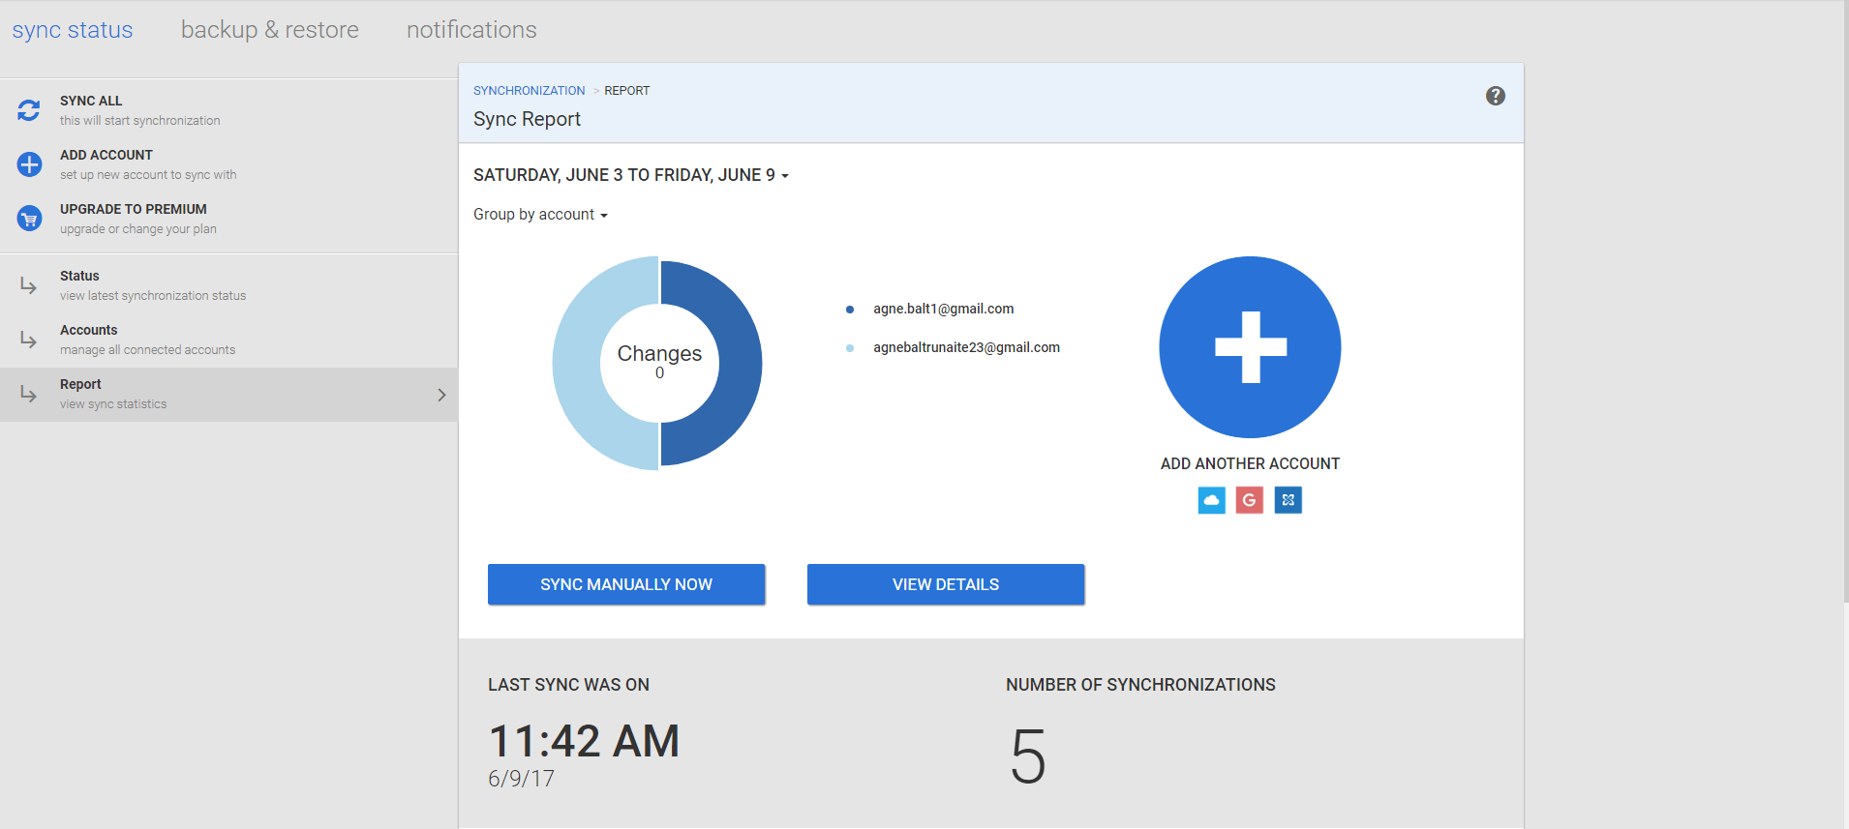
Task: Click the Sync All refresh icon
Action: pyautogui.click(x=29, y=110)
